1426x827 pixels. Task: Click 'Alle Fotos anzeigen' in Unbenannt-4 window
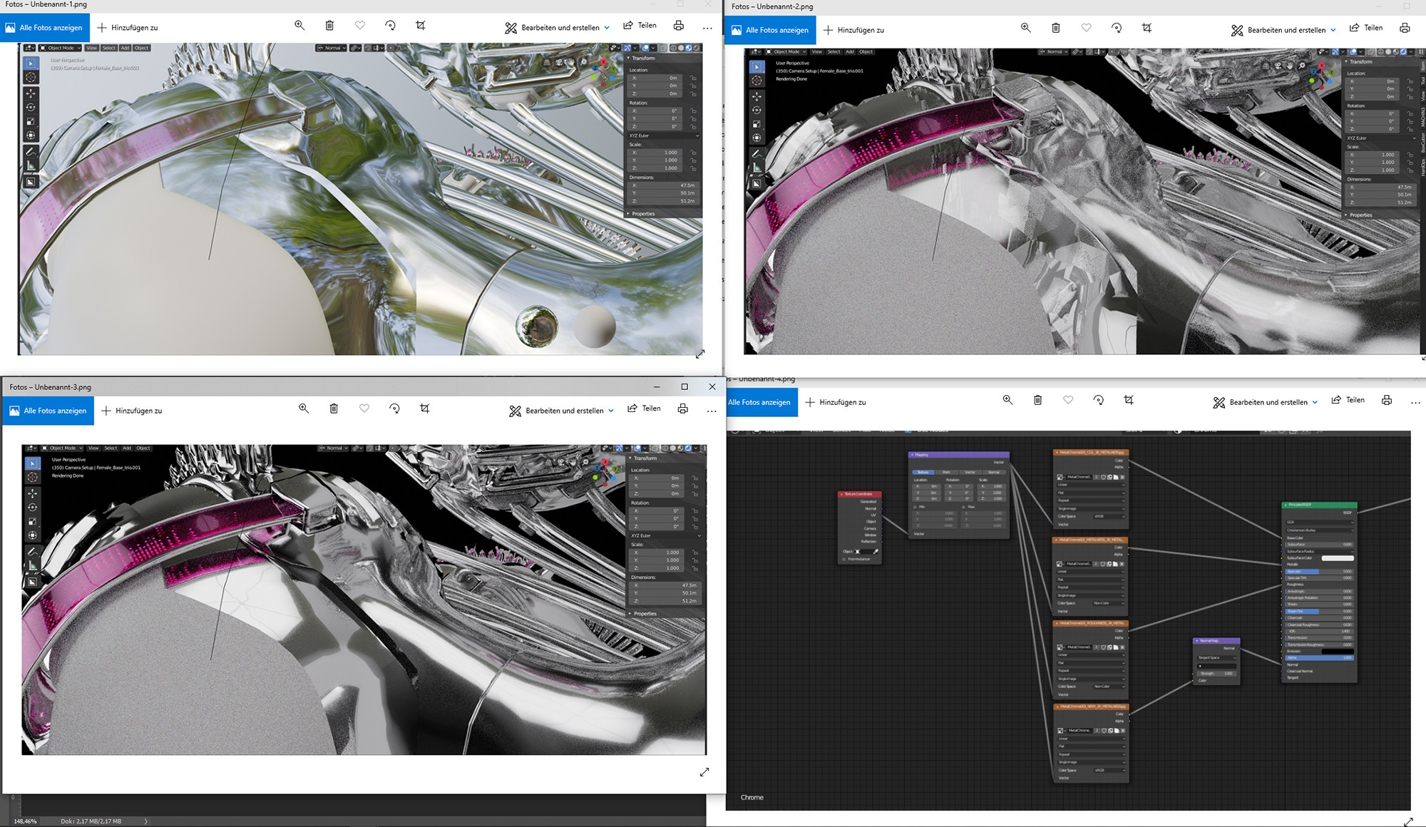point(761,402)
